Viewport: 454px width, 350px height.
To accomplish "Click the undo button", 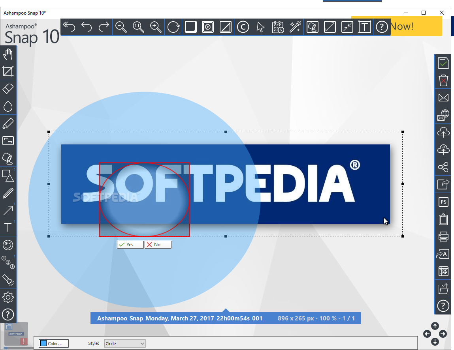I will click(x=87, y=27).
